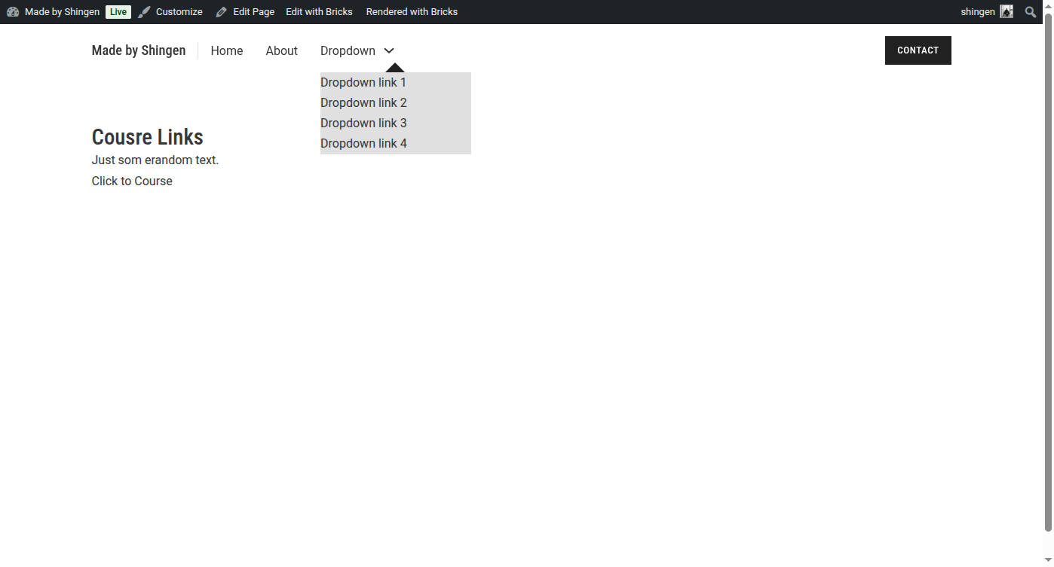
Task: Click Rendered with Bricks in admin bar
Action: click(x=412, y=12)
